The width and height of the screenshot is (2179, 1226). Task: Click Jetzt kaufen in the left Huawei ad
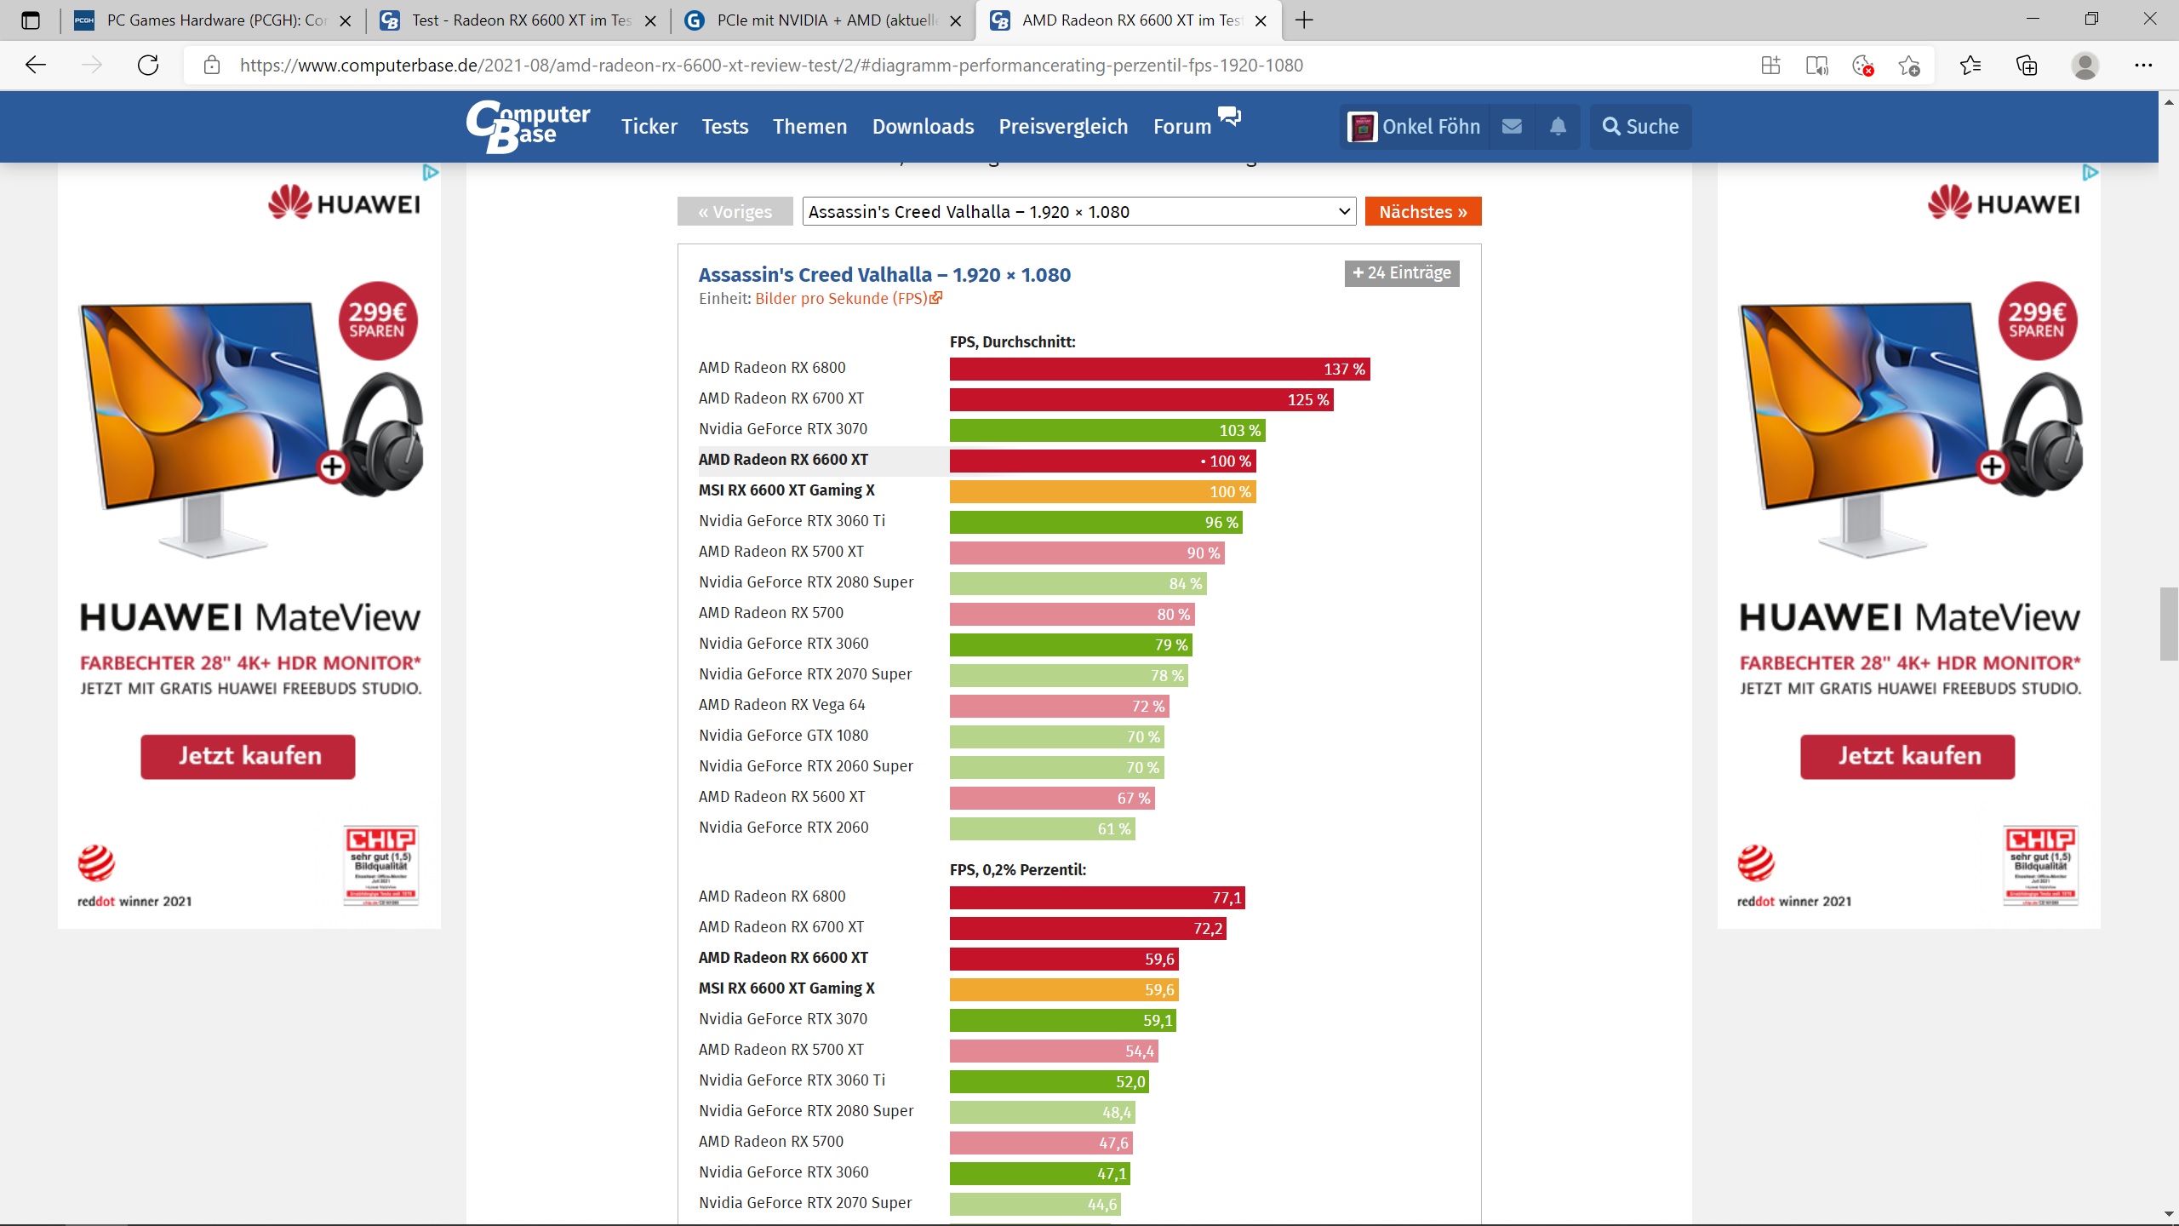click(x=248, y=756)
